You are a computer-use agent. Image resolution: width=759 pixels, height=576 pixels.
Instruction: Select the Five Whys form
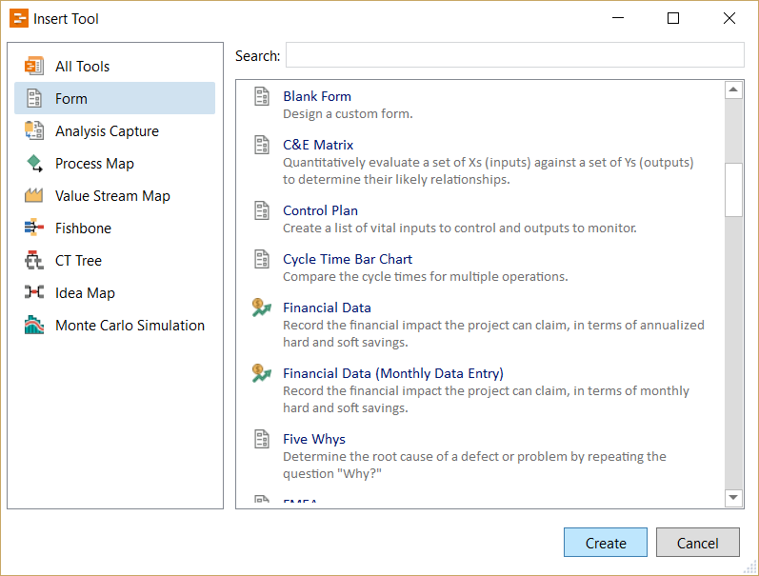(313, 439)
